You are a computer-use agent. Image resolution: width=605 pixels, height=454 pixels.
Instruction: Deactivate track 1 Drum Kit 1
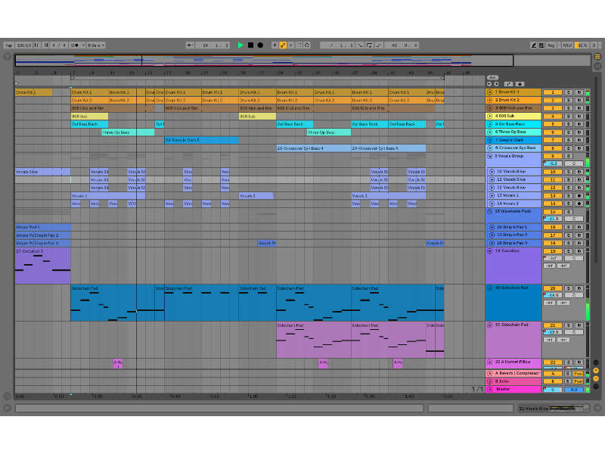click(x=553, y=92)
